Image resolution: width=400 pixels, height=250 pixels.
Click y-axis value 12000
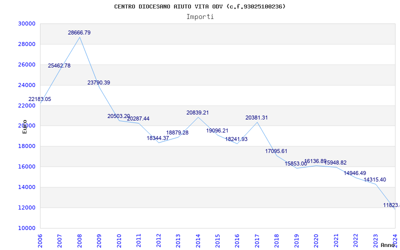(x=26, y=207)
